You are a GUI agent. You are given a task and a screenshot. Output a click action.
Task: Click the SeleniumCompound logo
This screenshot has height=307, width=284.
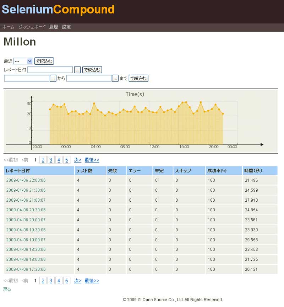[58, 9]
